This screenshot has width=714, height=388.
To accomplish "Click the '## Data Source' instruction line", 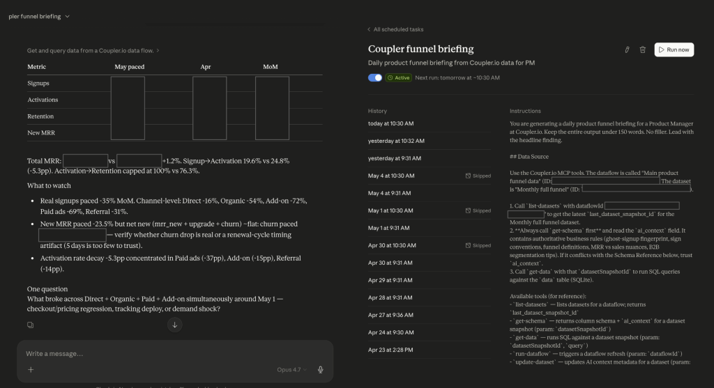I will (x=529, y=157).
